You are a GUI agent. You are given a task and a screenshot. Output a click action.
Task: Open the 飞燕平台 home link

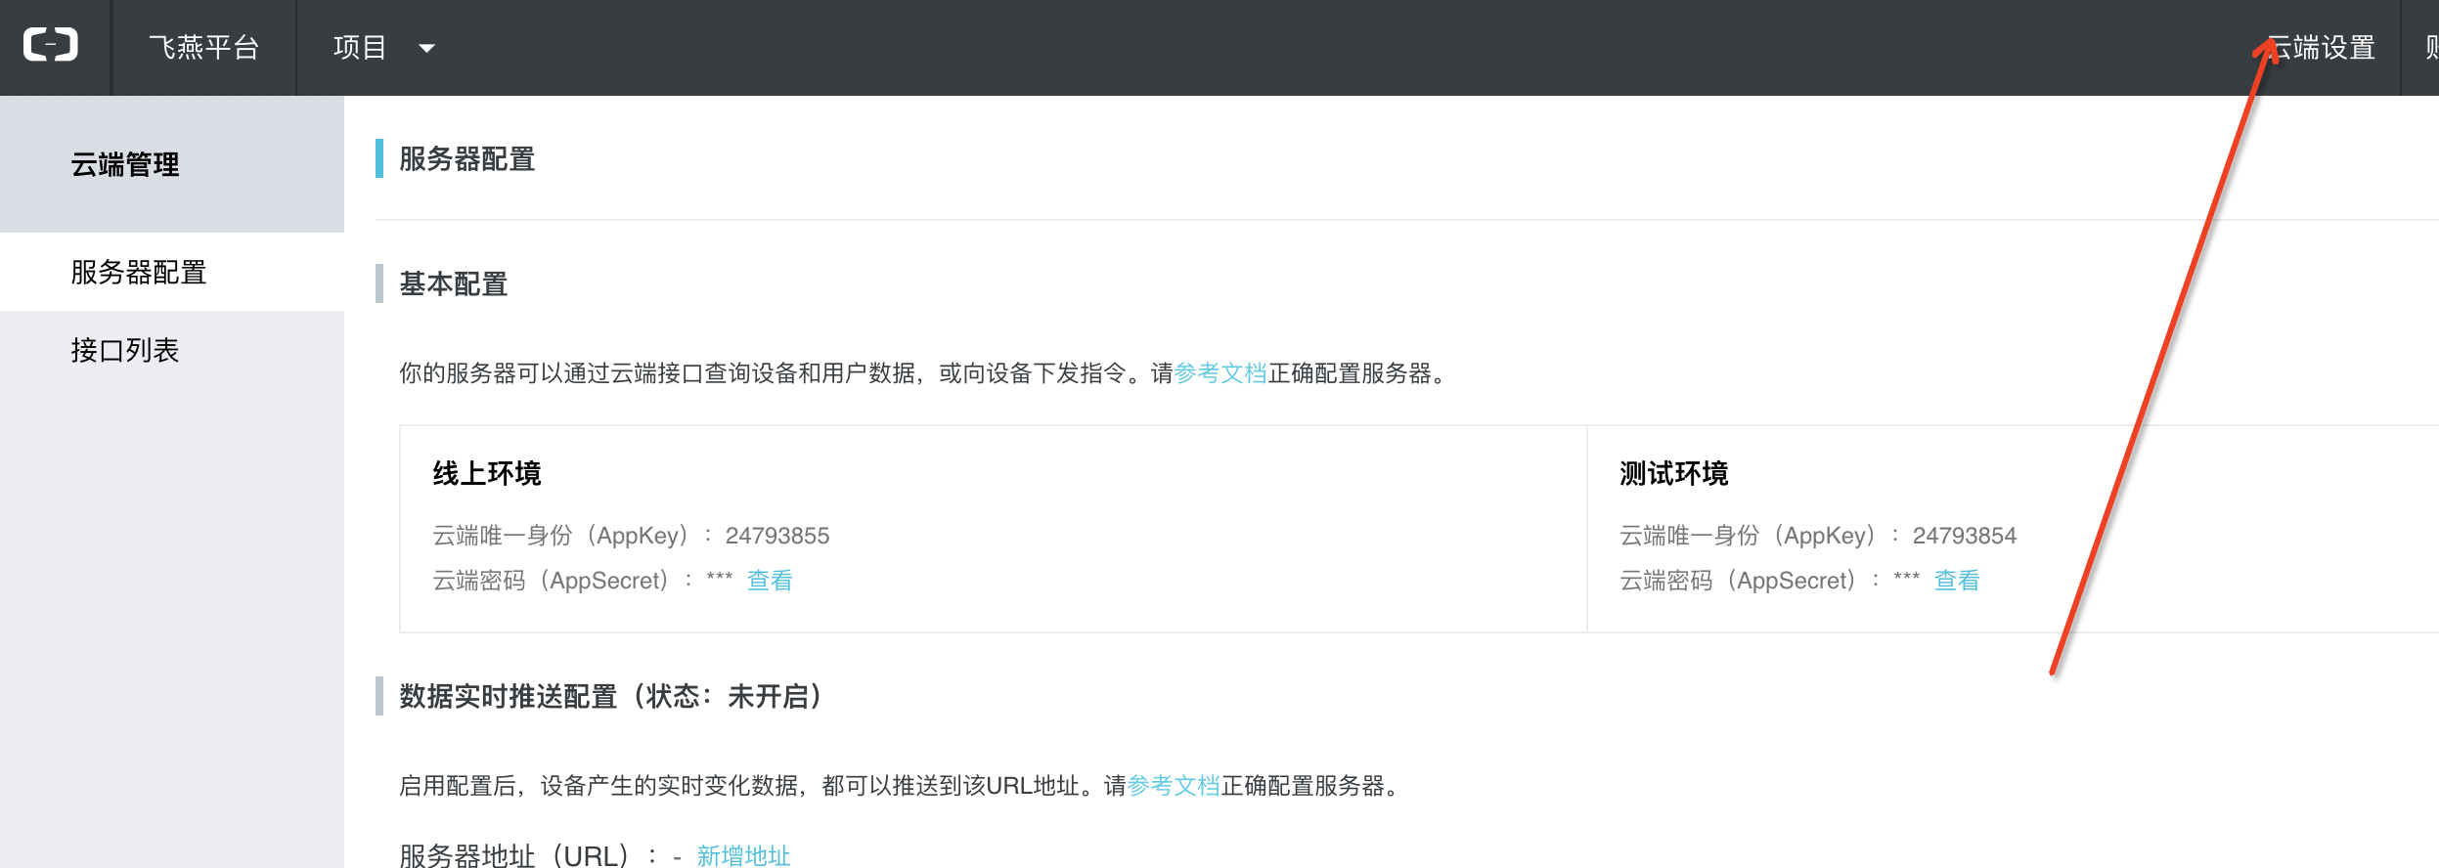pyautogui.click(x=203, y=48)
